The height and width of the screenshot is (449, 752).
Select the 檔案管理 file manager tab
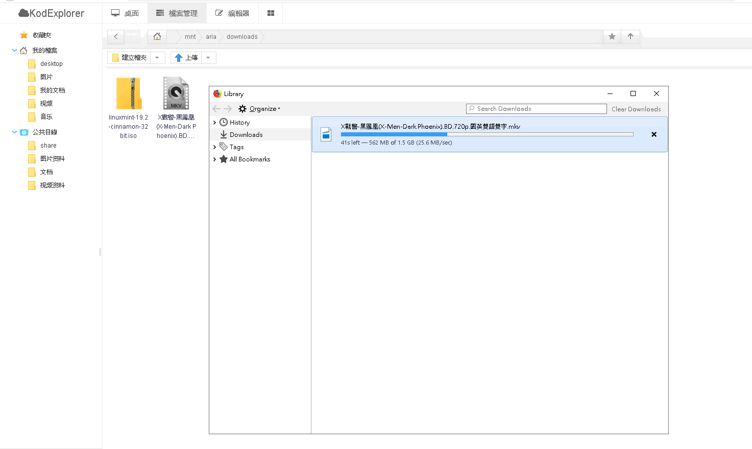[x=177, y=13]
